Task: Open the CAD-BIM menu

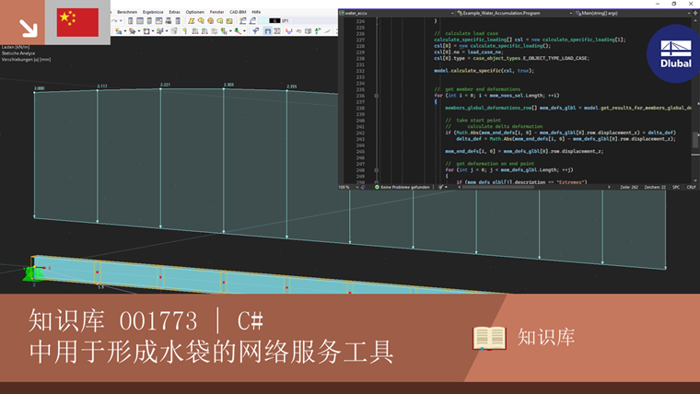Action: pyautogui.click(x=238, y=12)
